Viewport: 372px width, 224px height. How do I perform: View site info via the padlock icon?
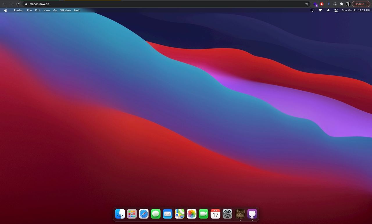26,4
